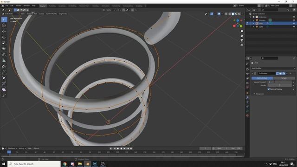Adjust Render levels slider
The image size is (297, 167).
click(280, 85)
